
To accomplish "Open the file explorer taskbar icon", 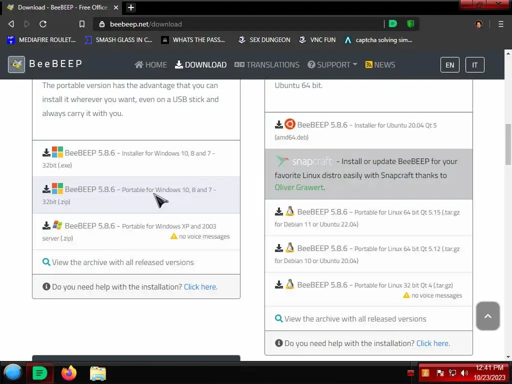I will (98, 373).
